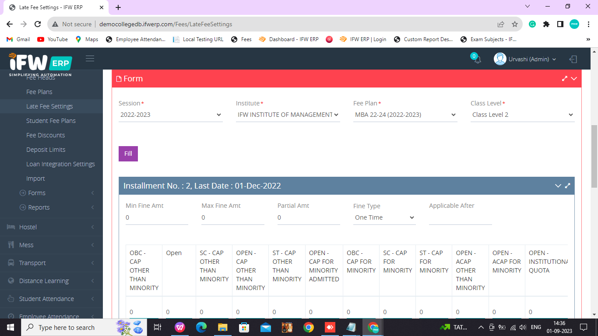
Task: Open Fee Plan dropdown MBA 22-24
Action: (405, 115)
